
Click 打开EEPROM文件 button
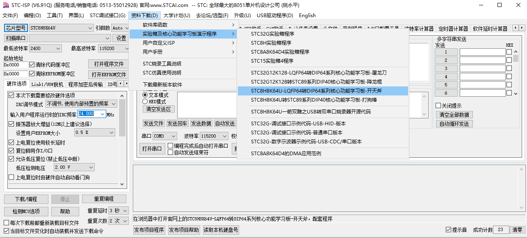pos(109,75)
